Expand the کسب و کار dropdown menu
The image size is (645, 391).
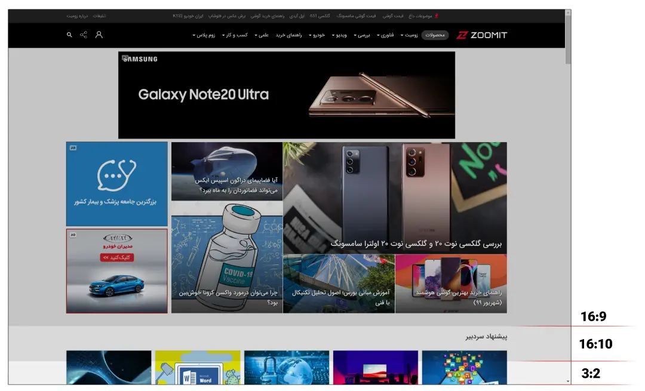[x=235, y=35]
